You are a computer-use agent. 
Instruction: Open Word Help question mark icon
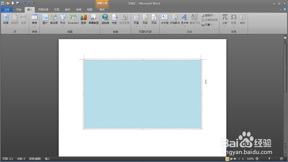pos(285,10)
